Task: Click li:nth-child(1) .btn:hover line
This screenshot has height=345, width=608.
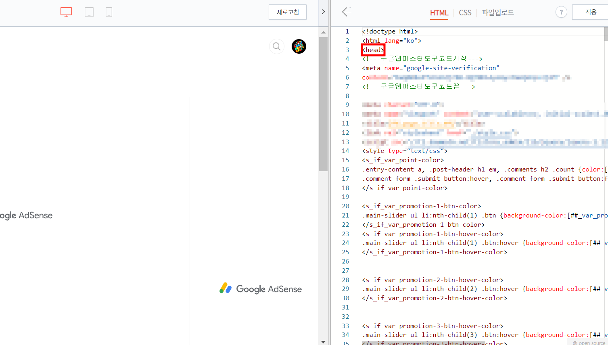Action: (485, 243)
